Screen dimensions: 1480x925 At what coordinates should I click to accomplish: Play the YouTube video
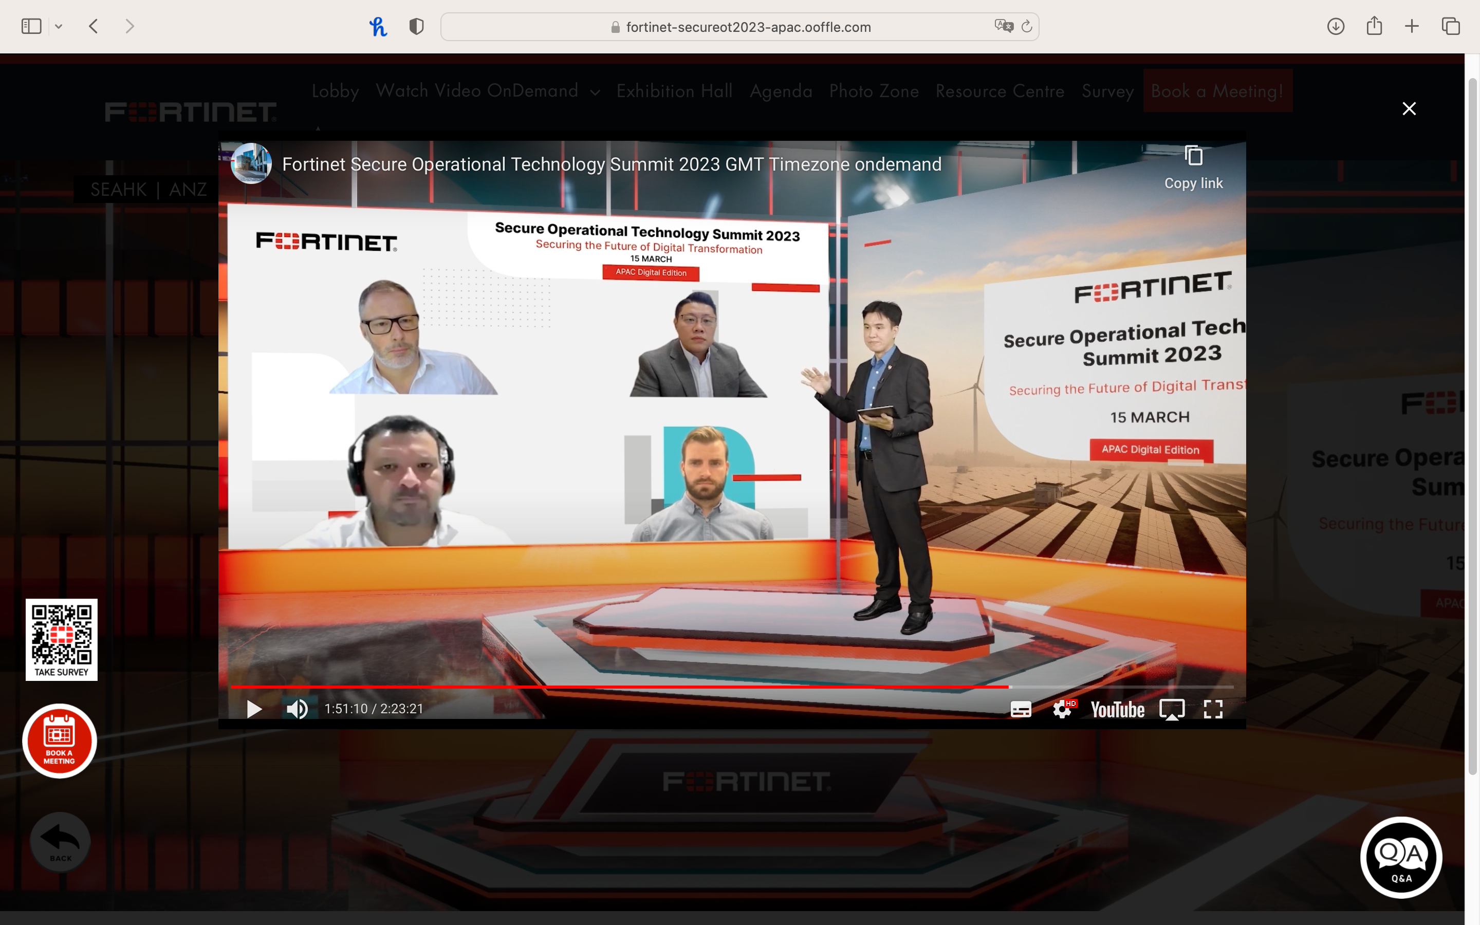pos(254,709)
